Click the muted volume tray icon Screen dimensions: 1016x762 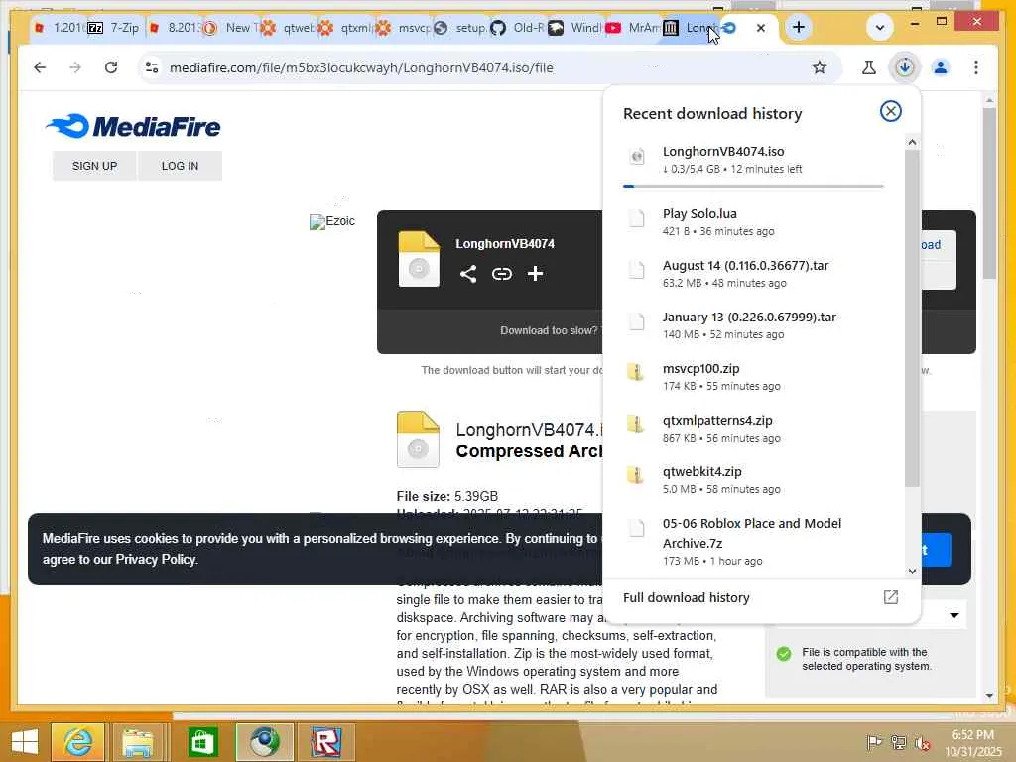pos(923,742)
